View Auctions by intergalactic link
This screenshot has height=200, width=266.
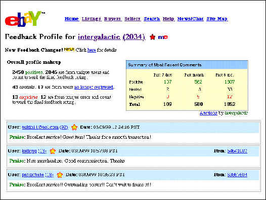click(x=208, y=113)
